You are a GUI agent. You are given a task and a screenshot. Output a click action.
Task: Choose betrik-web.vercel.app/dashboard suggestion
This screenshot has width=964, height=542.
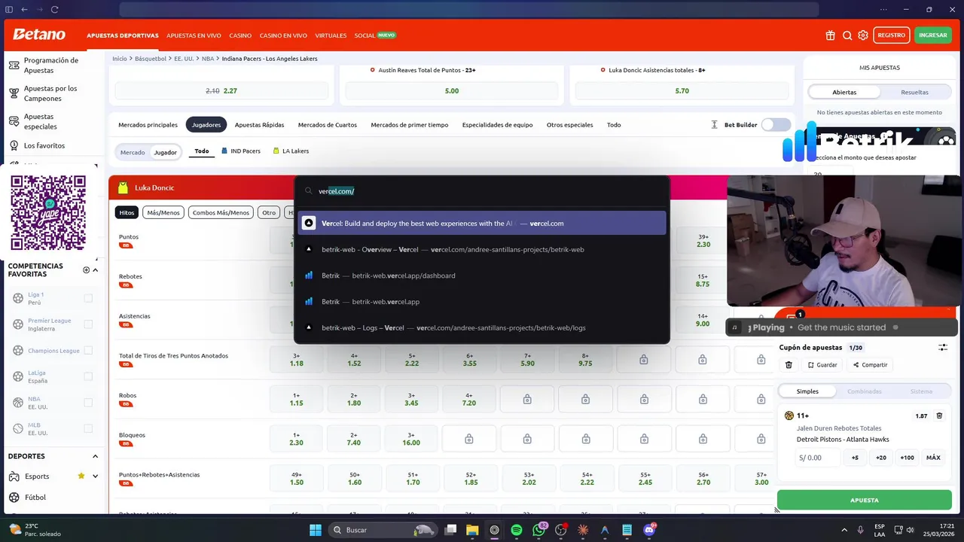click(482, 276)
